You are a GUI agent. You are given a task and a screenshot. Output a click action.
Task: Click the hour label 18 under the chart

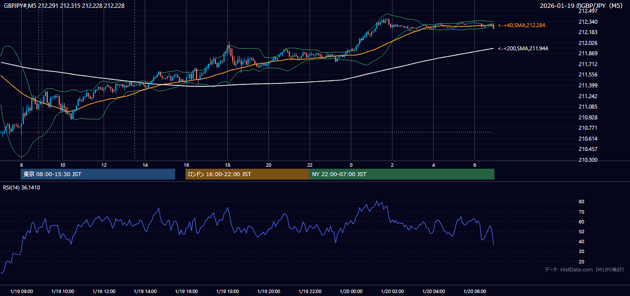[227, 165]
